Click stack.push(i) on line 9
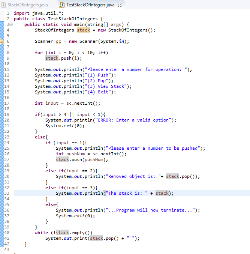The height and width of the screenshot is (254, 250). tap(63, 58)
